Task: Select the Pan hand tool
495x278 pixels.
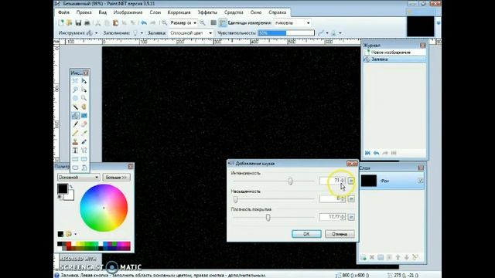Action: 84,107
